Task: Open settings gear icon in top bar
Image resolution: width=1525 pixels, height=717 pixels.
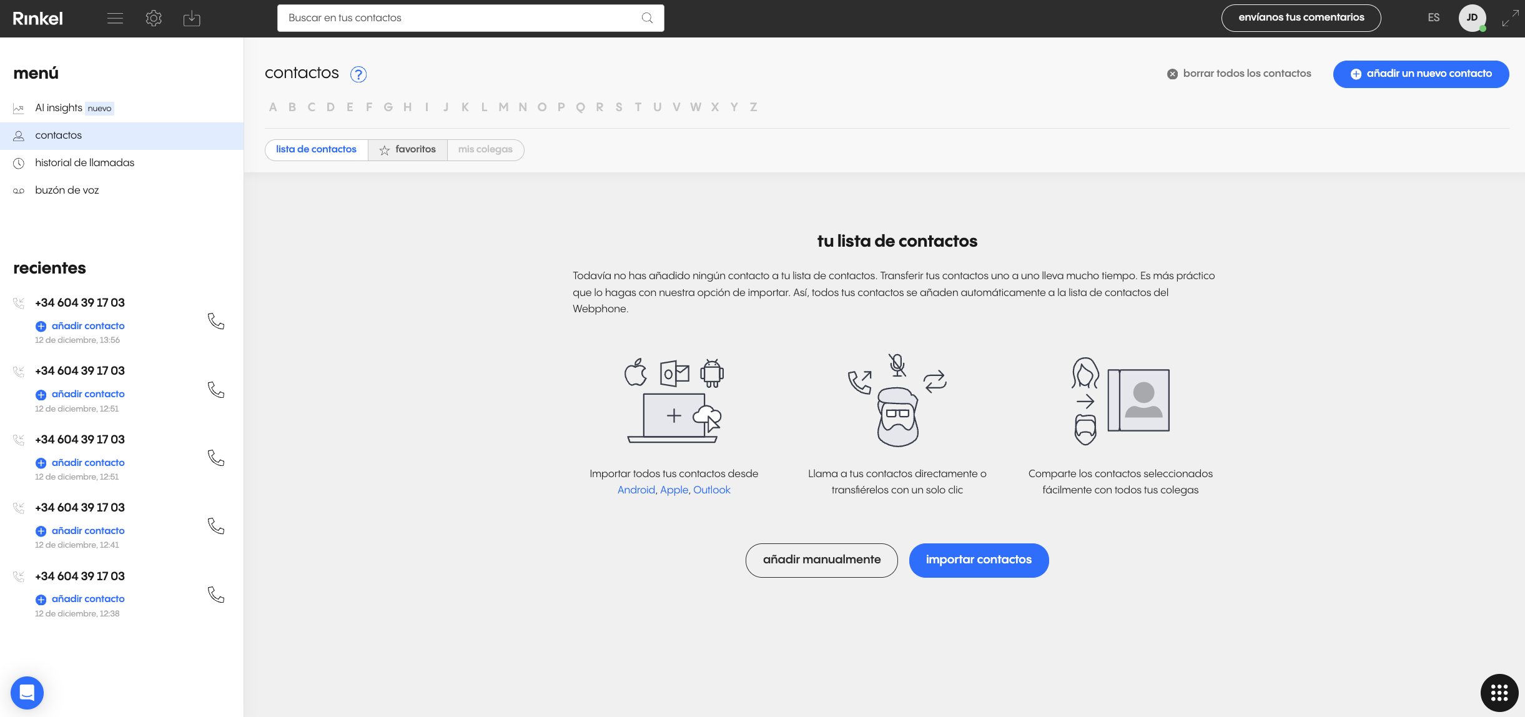Action: tap(154, 18)
